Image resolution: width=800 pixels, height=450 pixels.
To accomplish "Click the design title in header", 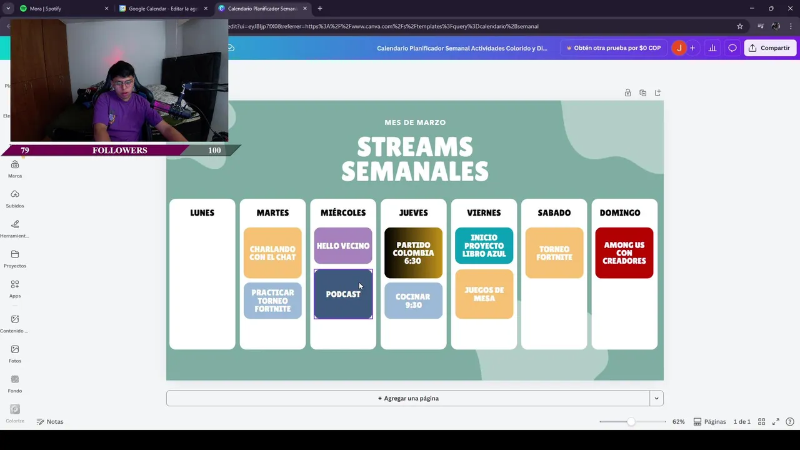I will click(x=462, y=48).
